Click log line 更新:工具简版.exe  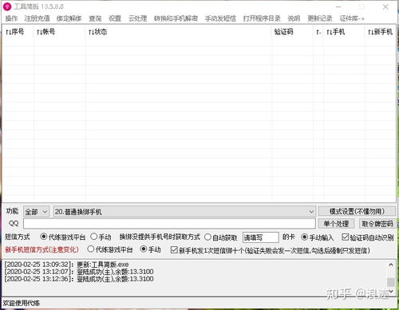tap(66, 265)
